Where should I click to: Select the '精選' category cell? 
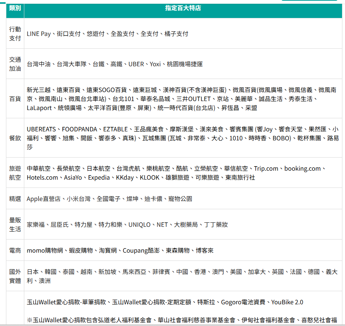point(15,199)
